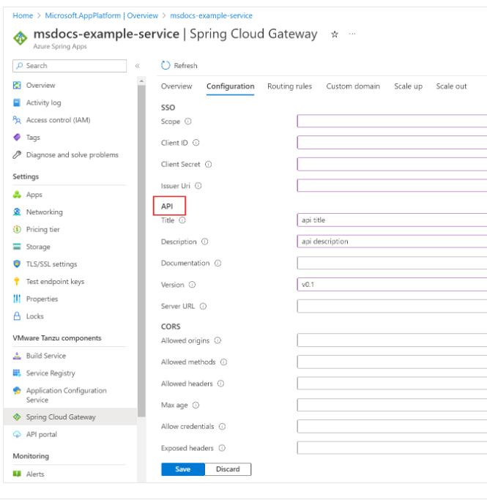The width and height of the screenshot is (487, 500).
Task: Click the Version field showing v0.1
Action: 392,285
